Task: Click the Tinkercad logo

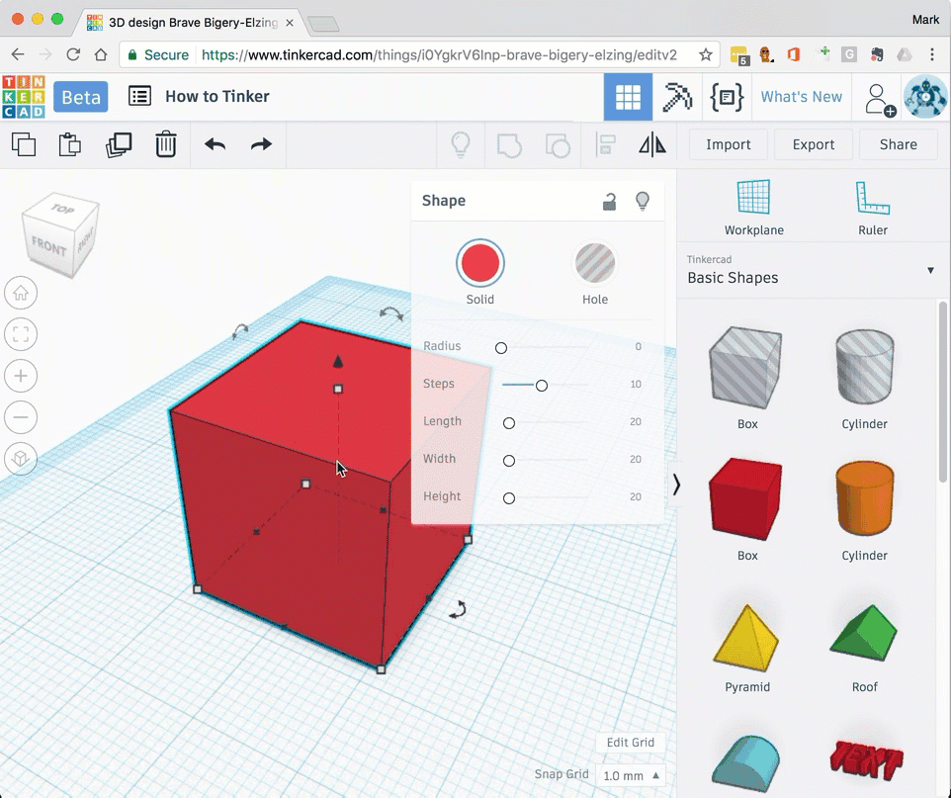Action: (24, 97)
